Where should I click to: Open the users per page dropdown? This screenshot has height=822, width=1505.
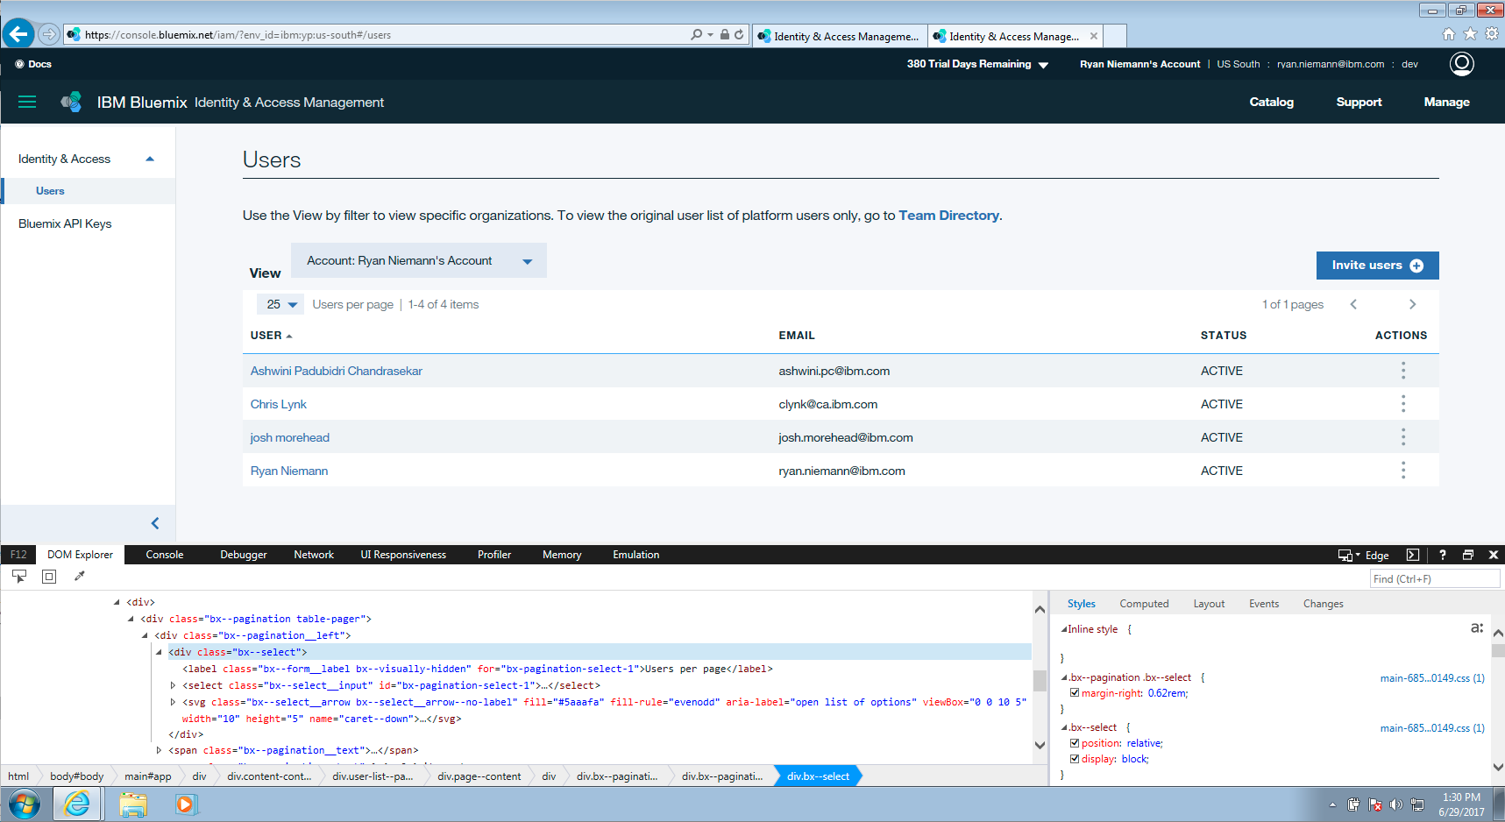[280, 304]
